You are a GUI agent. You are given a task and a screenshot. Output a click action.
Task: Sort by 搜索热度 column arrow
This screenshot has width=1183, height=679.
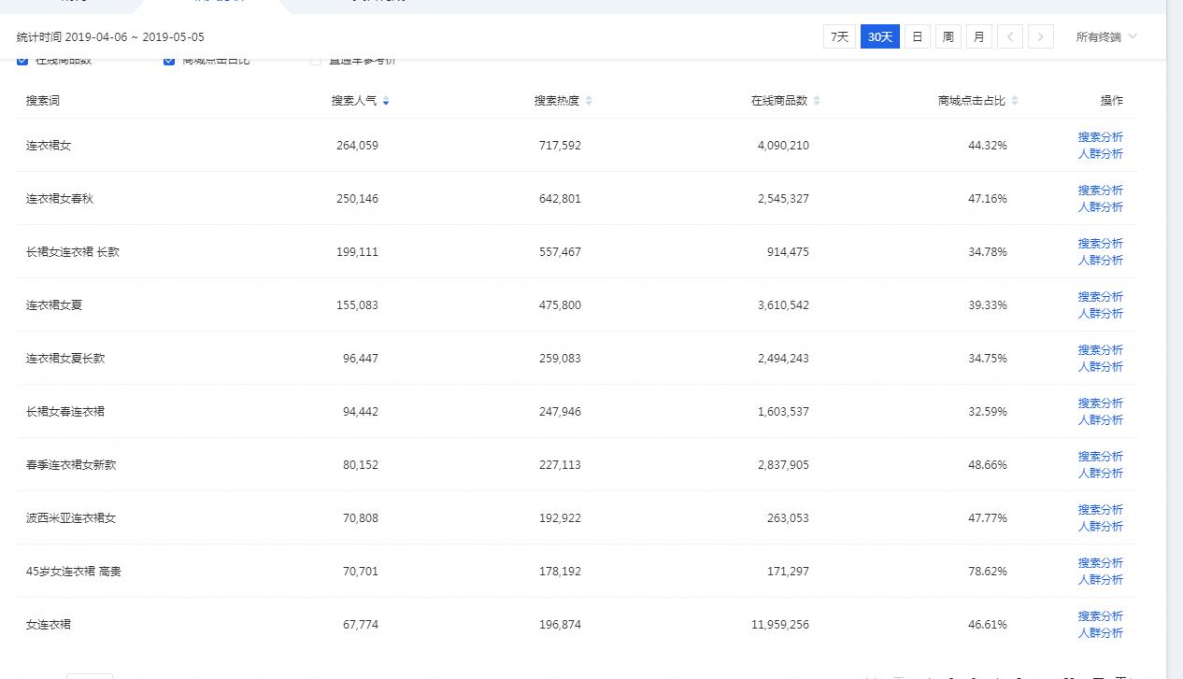coord(589,101)
